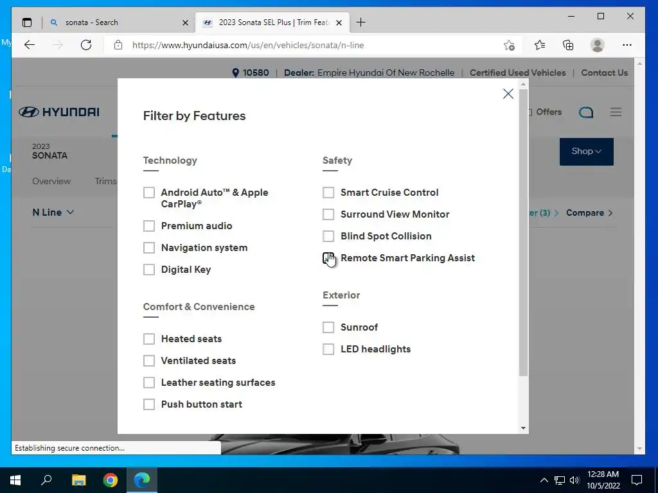Open the Contact Us link
The height and width of the screenshot is (493, 658).
(x=604, y=73)
